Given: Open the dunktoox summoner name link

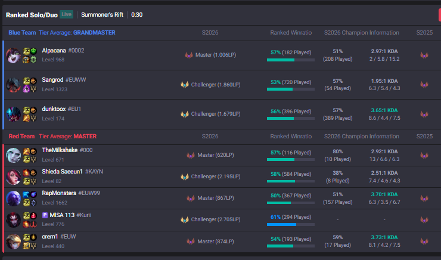Looking at the screenshot, I should click(x=54, y=109).
